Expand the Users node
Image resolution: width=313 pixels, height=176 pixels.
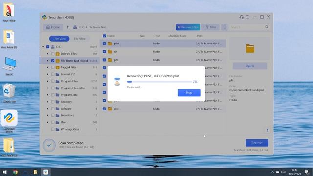coord(47,122)
